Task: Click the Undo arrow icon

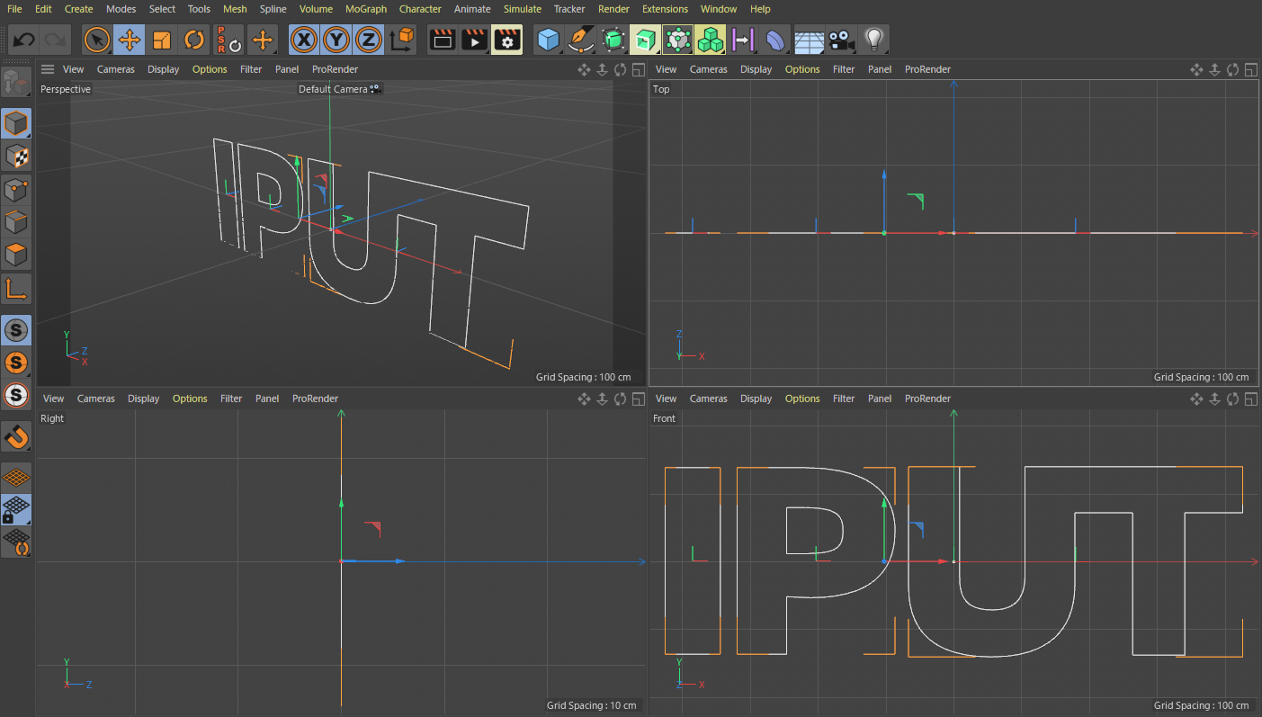Action: [24, 40]
